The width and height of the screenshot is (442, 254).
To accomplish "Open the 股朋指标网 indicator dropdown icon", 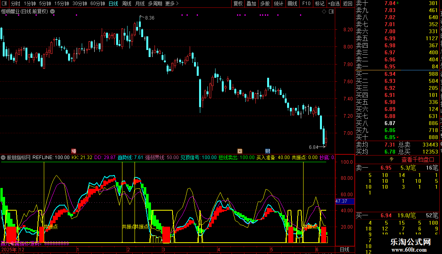I will [3, 157].
